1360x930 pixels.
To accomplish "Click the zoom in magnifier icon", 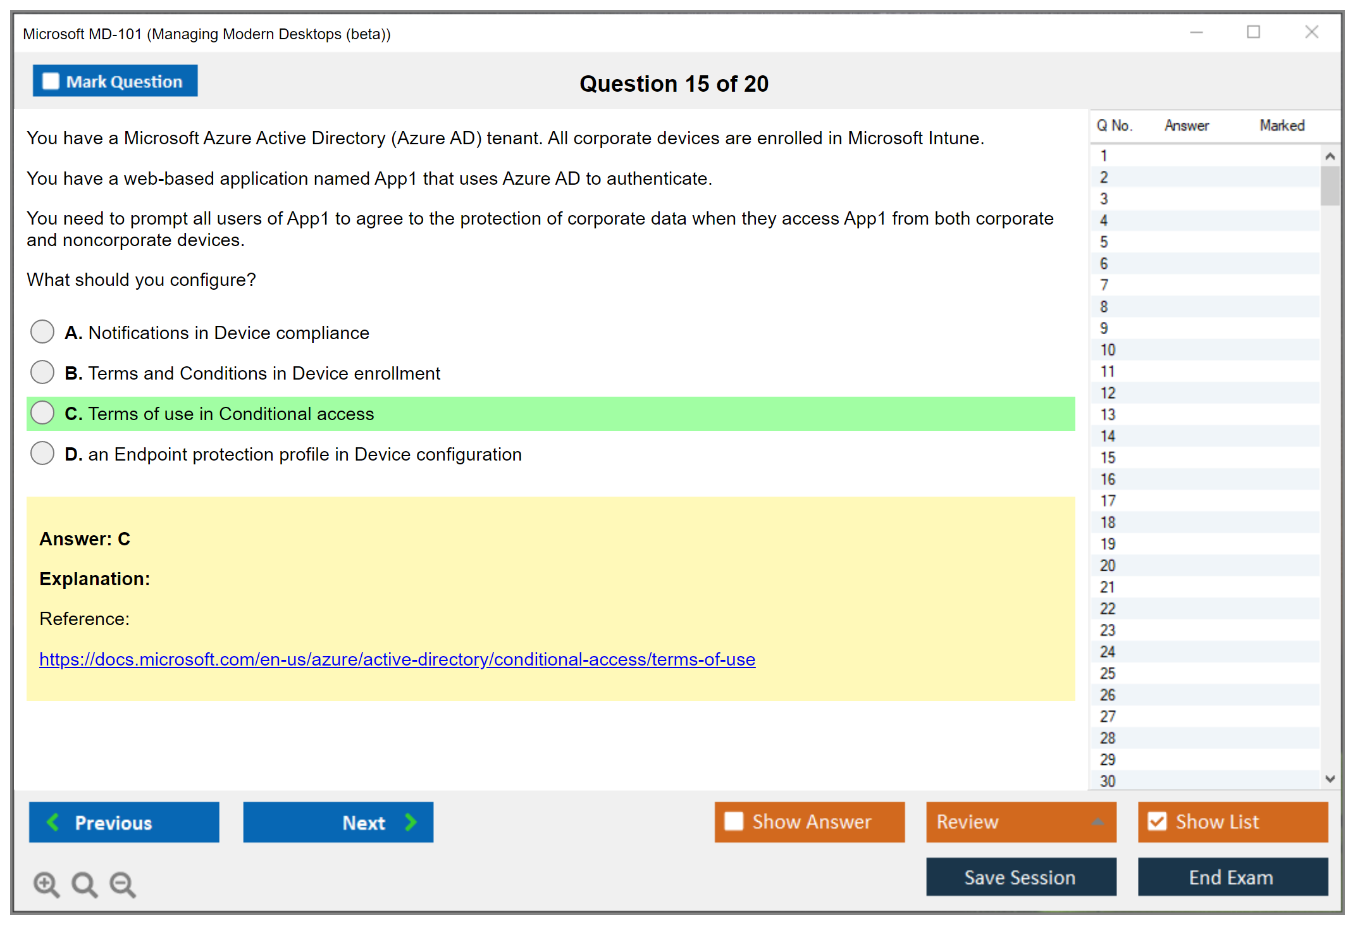I will pyautogui.click(x=46, y=884).
